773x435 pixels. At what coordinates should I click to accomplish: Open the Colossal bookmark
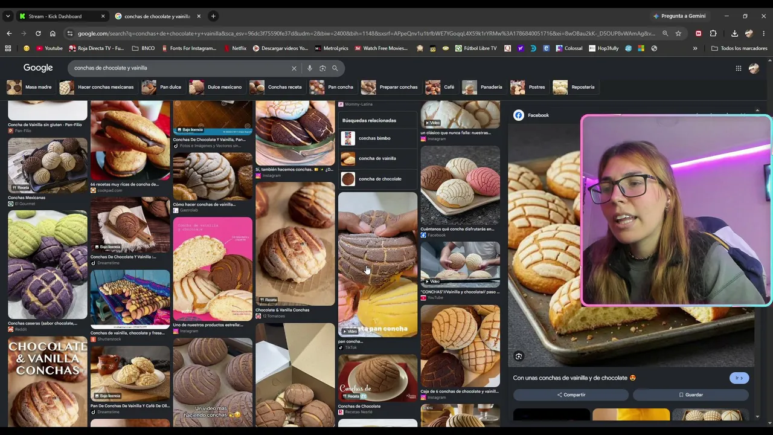[569, 48]
